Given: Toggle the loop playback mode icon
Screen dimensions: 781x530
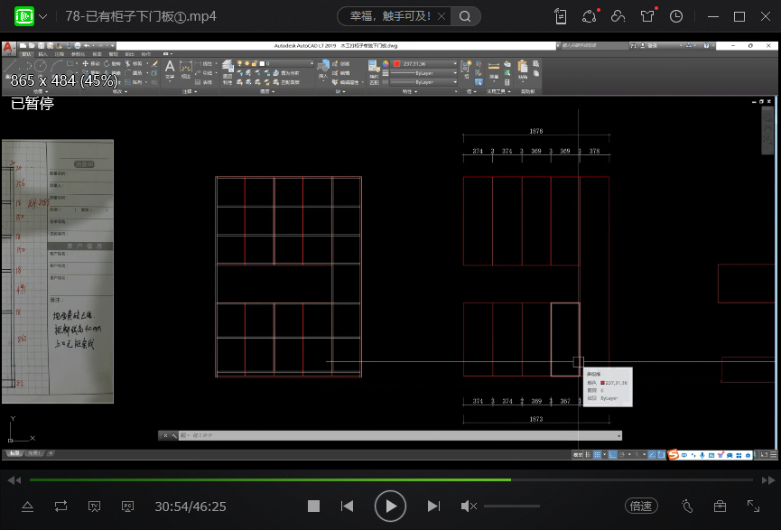Looking at the screenshot, I should [60, 507].
